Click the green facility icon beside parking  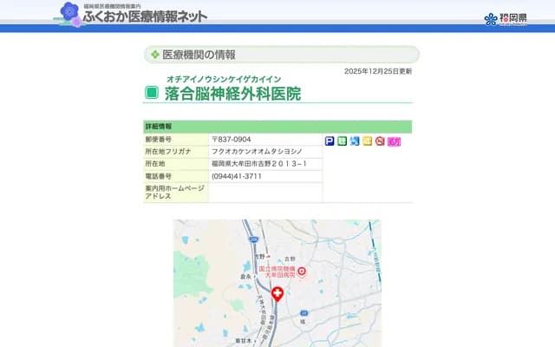tap(343, 141)
